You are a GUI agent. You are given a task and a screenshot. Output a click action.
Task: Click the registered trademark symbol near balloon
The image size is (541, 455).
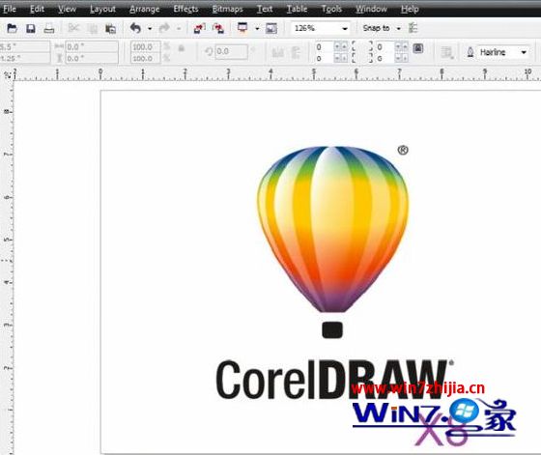[403, 150]
